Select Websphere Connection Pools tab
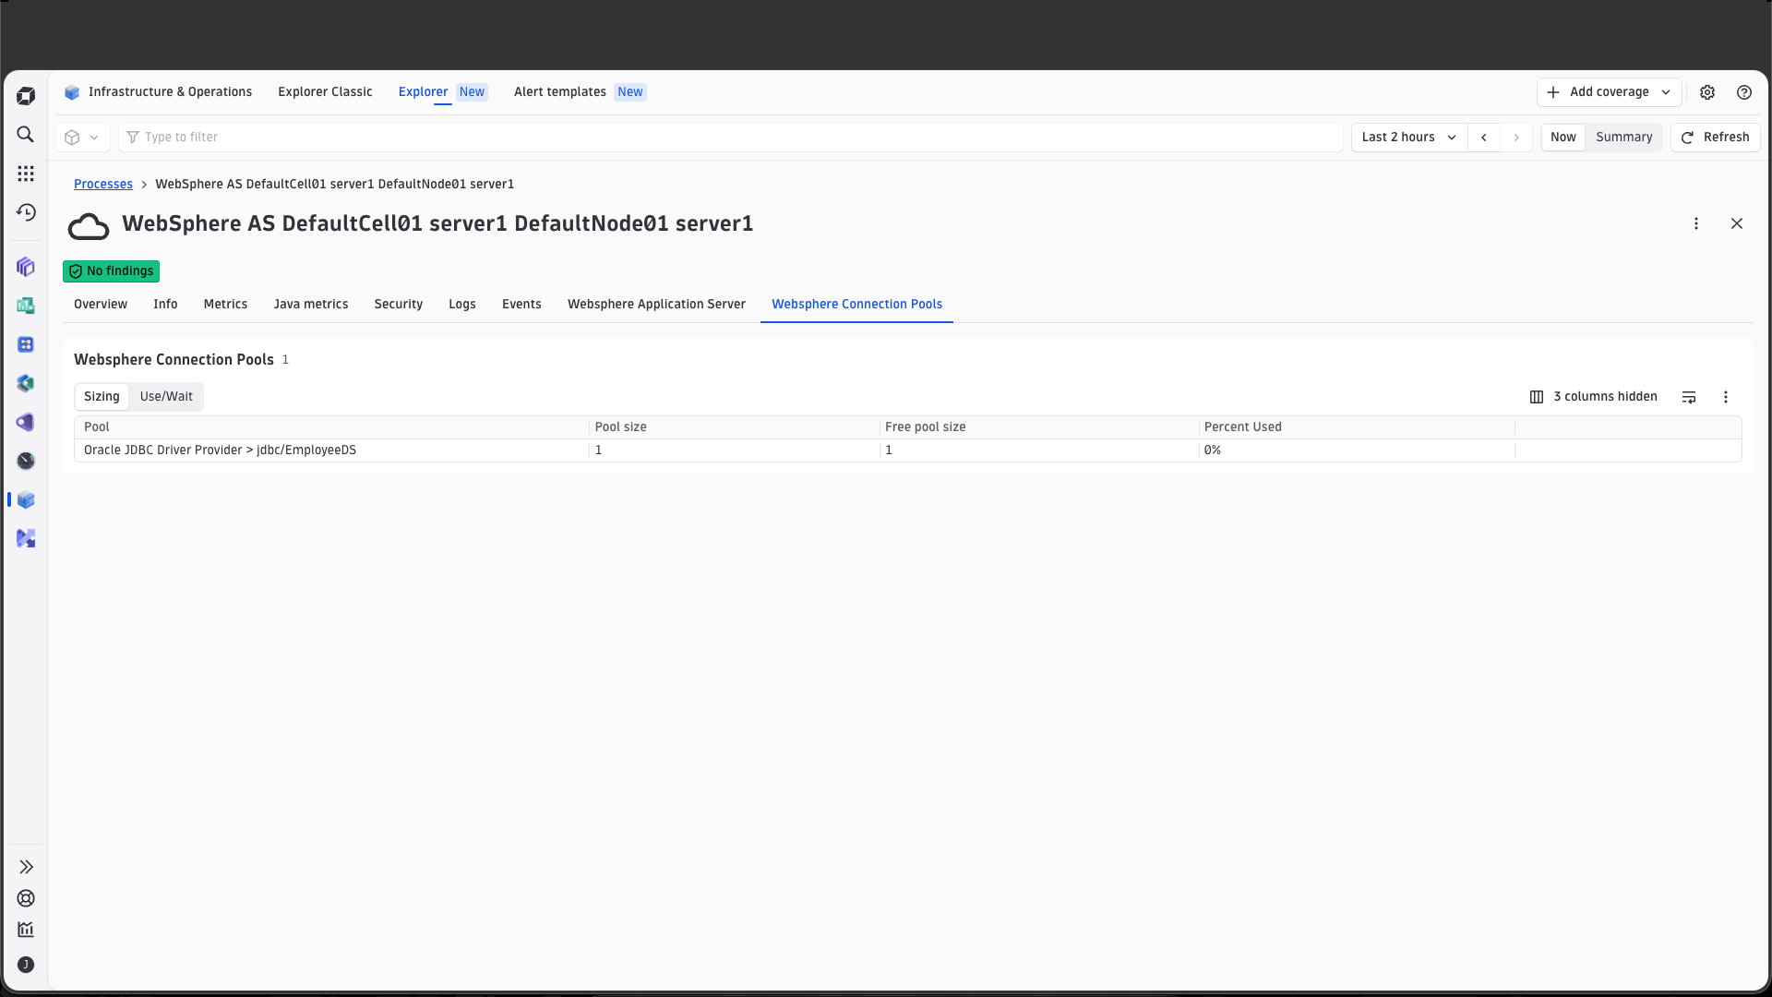This screenshot has width=1772, height=997. (x=856, y=305)
